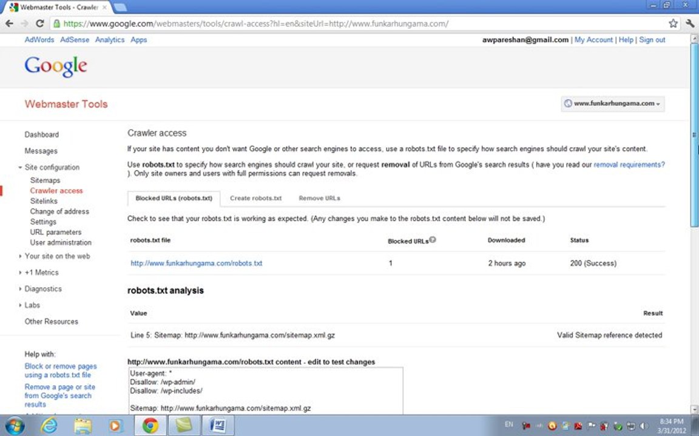The image size is (699, 436).
Task: Click the Google logo
Action: click(56, 67)
